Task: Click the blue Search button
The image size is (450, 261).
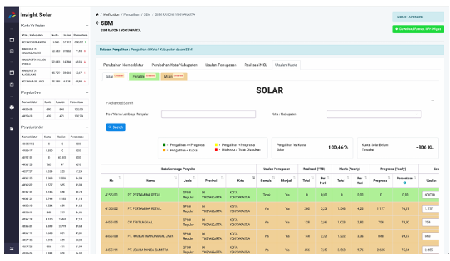Action: [116, 127]
